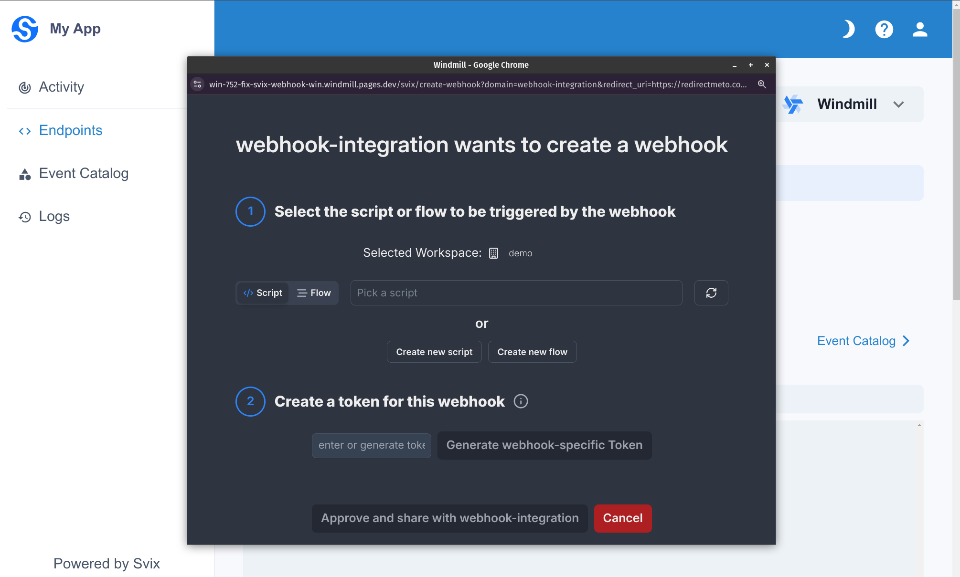Screen dimensions: 960x577
Task: Open Event Catalog from the sidebar
Action: [84, 173]
